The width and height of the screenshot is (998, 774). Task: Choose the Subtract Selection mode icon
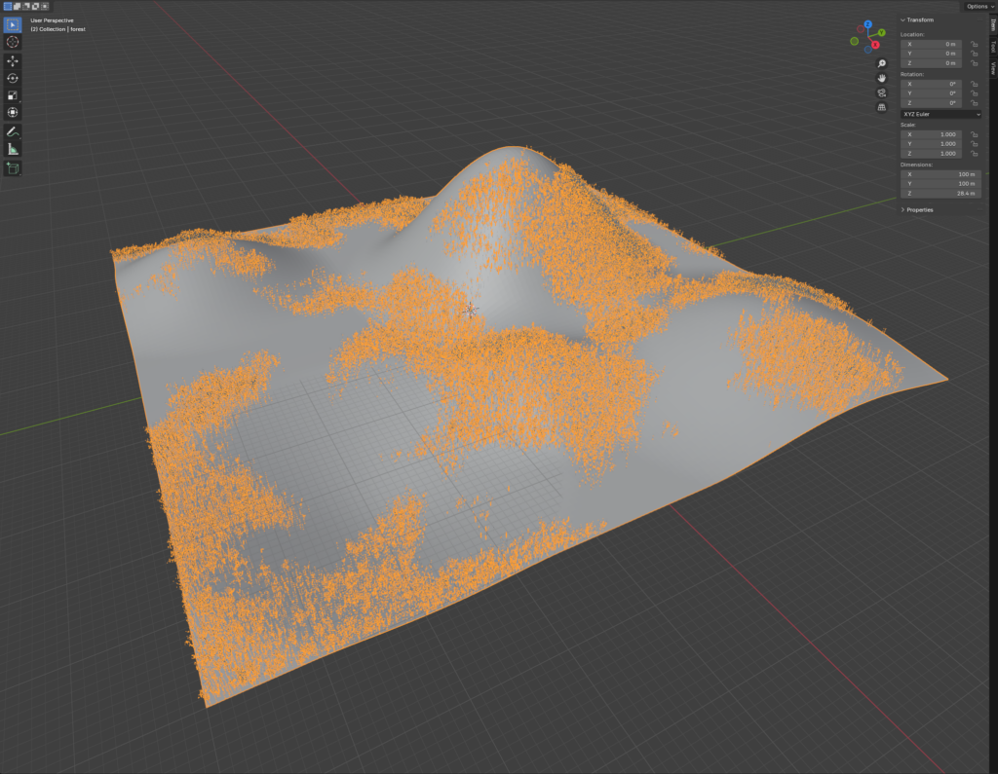coord(26,7)
